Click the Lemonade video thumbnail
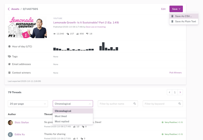 click(27, 27)
